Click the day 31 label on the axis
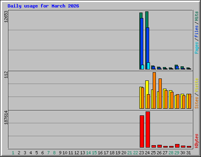 188,153
